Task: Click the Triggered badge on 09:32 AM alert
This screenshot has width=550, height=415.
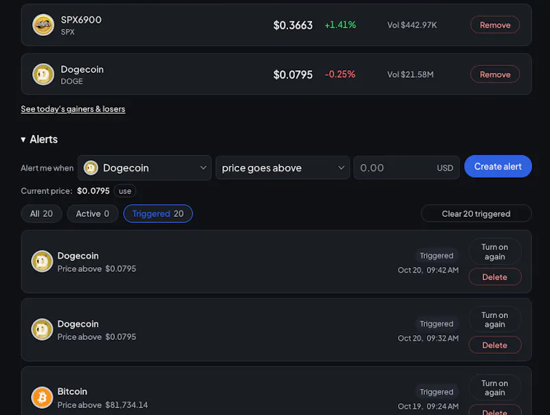Action: pyautogui.click(x=437, y=323)
